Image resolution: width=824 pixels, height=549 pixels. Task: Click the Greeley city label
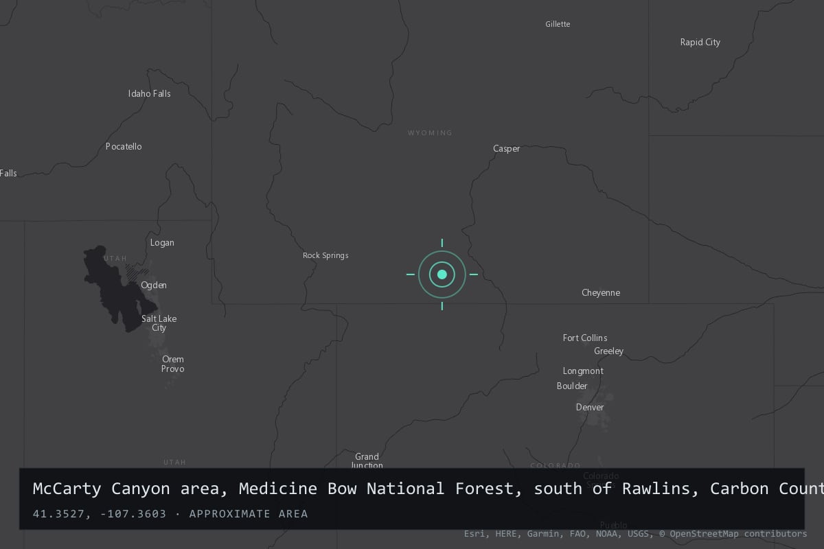[609, 351]
